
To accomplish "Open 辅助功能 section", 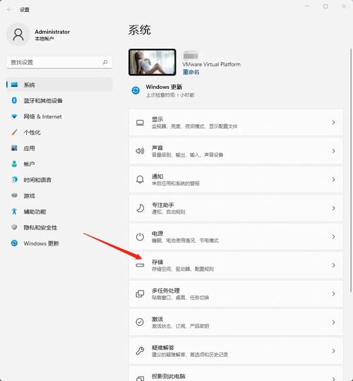I will 59,212.
